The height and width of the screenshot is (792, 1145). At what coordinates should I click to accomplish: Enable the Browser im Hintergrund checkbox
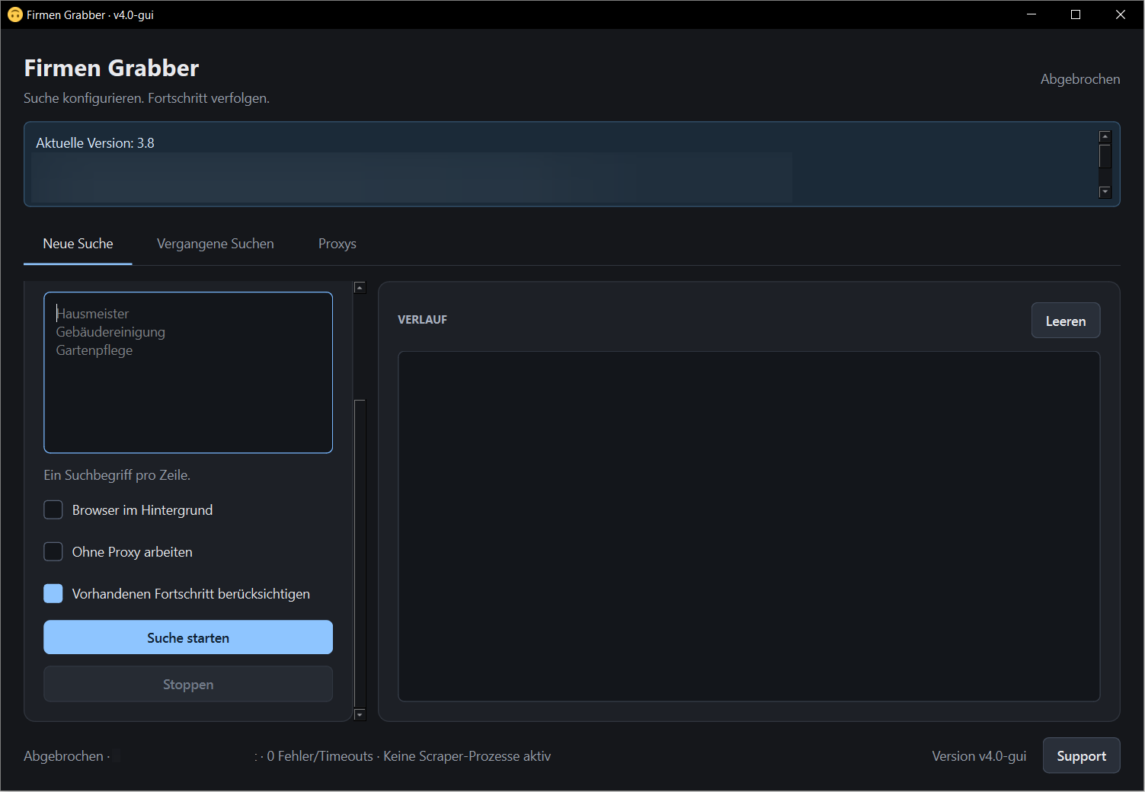click(x=53, y=509)
